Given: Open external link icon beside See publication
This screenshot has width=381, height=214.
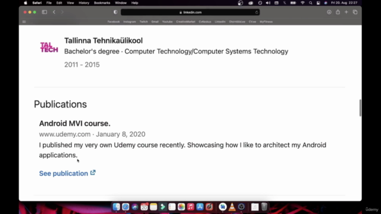Looking at the screenshot, I should pos(93,173).
